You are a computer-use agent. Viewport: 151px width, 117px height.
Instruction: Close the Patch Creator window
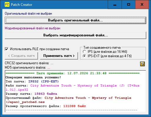[142, 5]
